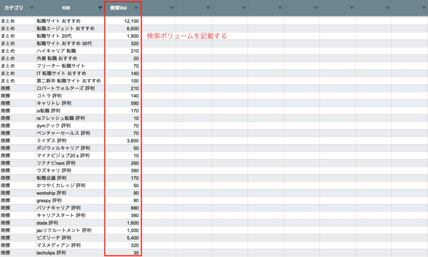Select the cell ミイダス 評判

[70, 141]
